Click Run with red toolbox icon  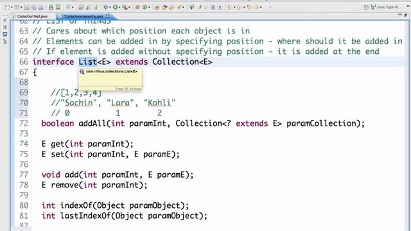point(125,7)
